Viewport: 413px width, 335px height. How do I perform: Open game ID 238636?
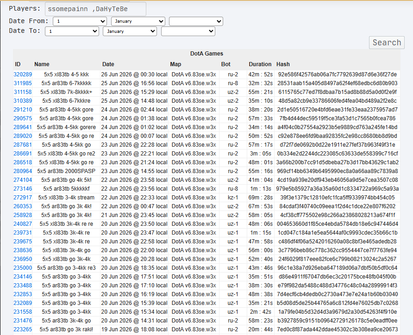pos(23,250)
